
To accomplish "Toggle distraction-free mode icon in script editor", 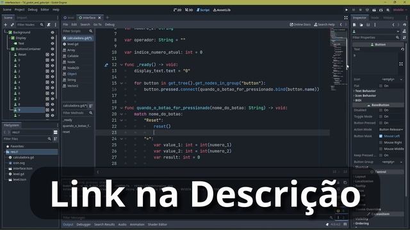I will (346, 18).
